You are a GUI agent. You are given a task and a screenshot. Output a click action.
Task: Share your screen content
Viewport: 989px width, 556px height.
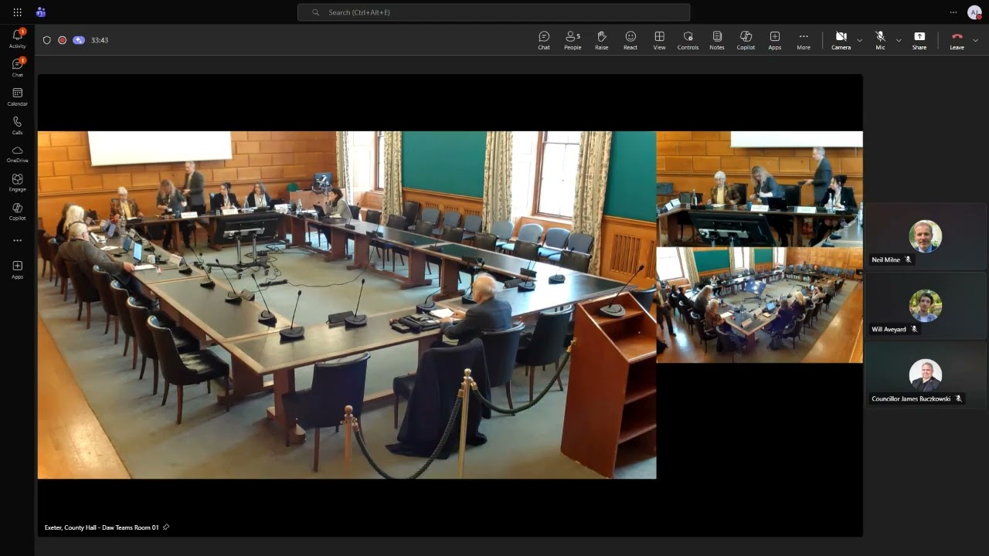[919, 40]
